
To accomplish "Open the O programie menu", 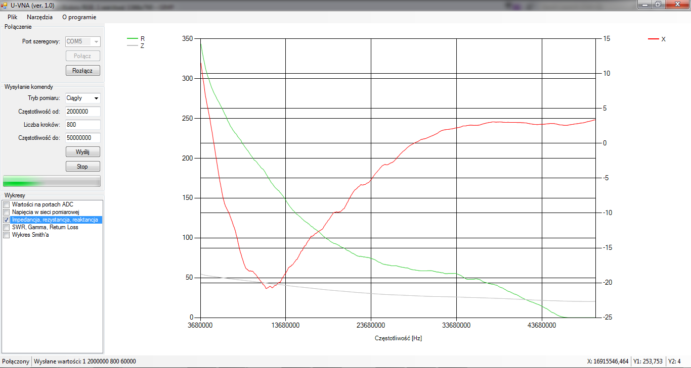I will pos(79,17).
